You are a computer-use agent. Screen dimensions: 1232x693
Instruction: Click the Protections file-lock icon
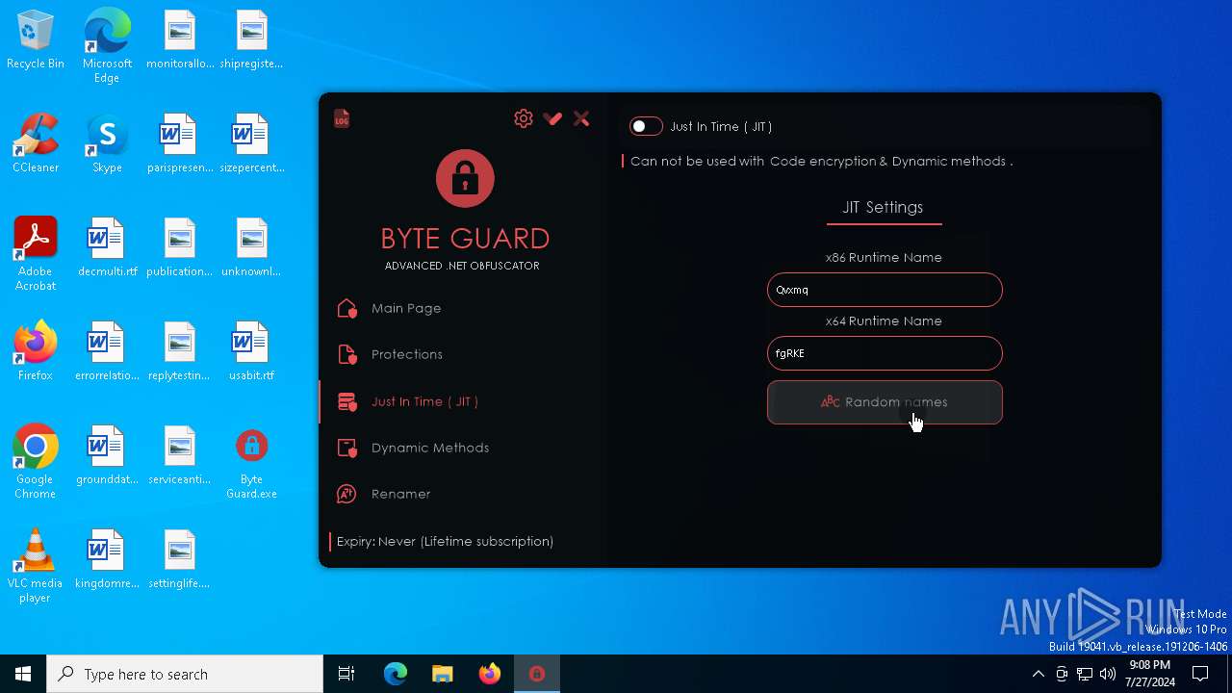pos(347,354)
